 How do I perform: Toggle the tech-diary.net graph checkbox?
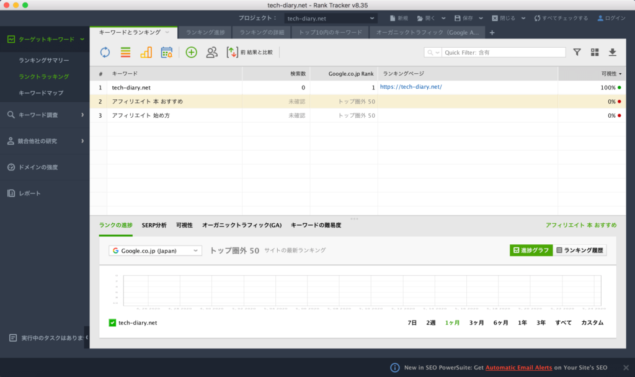[x=112, y=322]
